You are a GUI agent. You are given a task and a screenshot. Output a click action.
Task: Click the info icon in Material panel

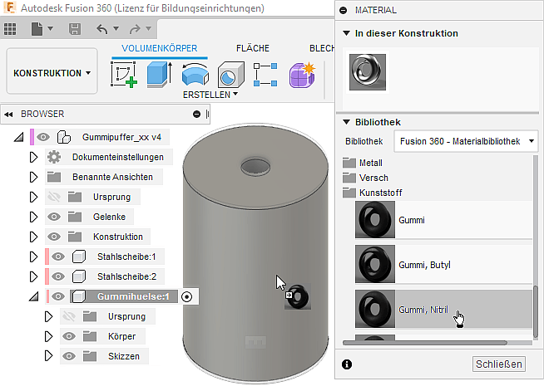coord(347,364)
